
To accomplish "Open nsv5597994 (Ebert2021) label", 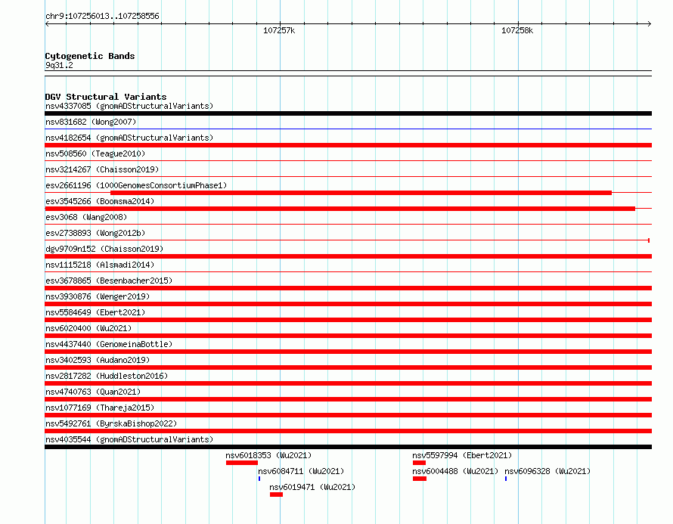I will pyautogui.click(x=462, y=455).
